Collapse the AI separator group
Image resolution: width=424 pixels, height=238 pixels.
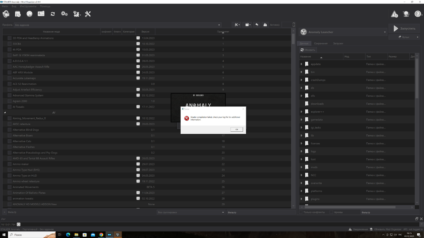pos(5,112)
